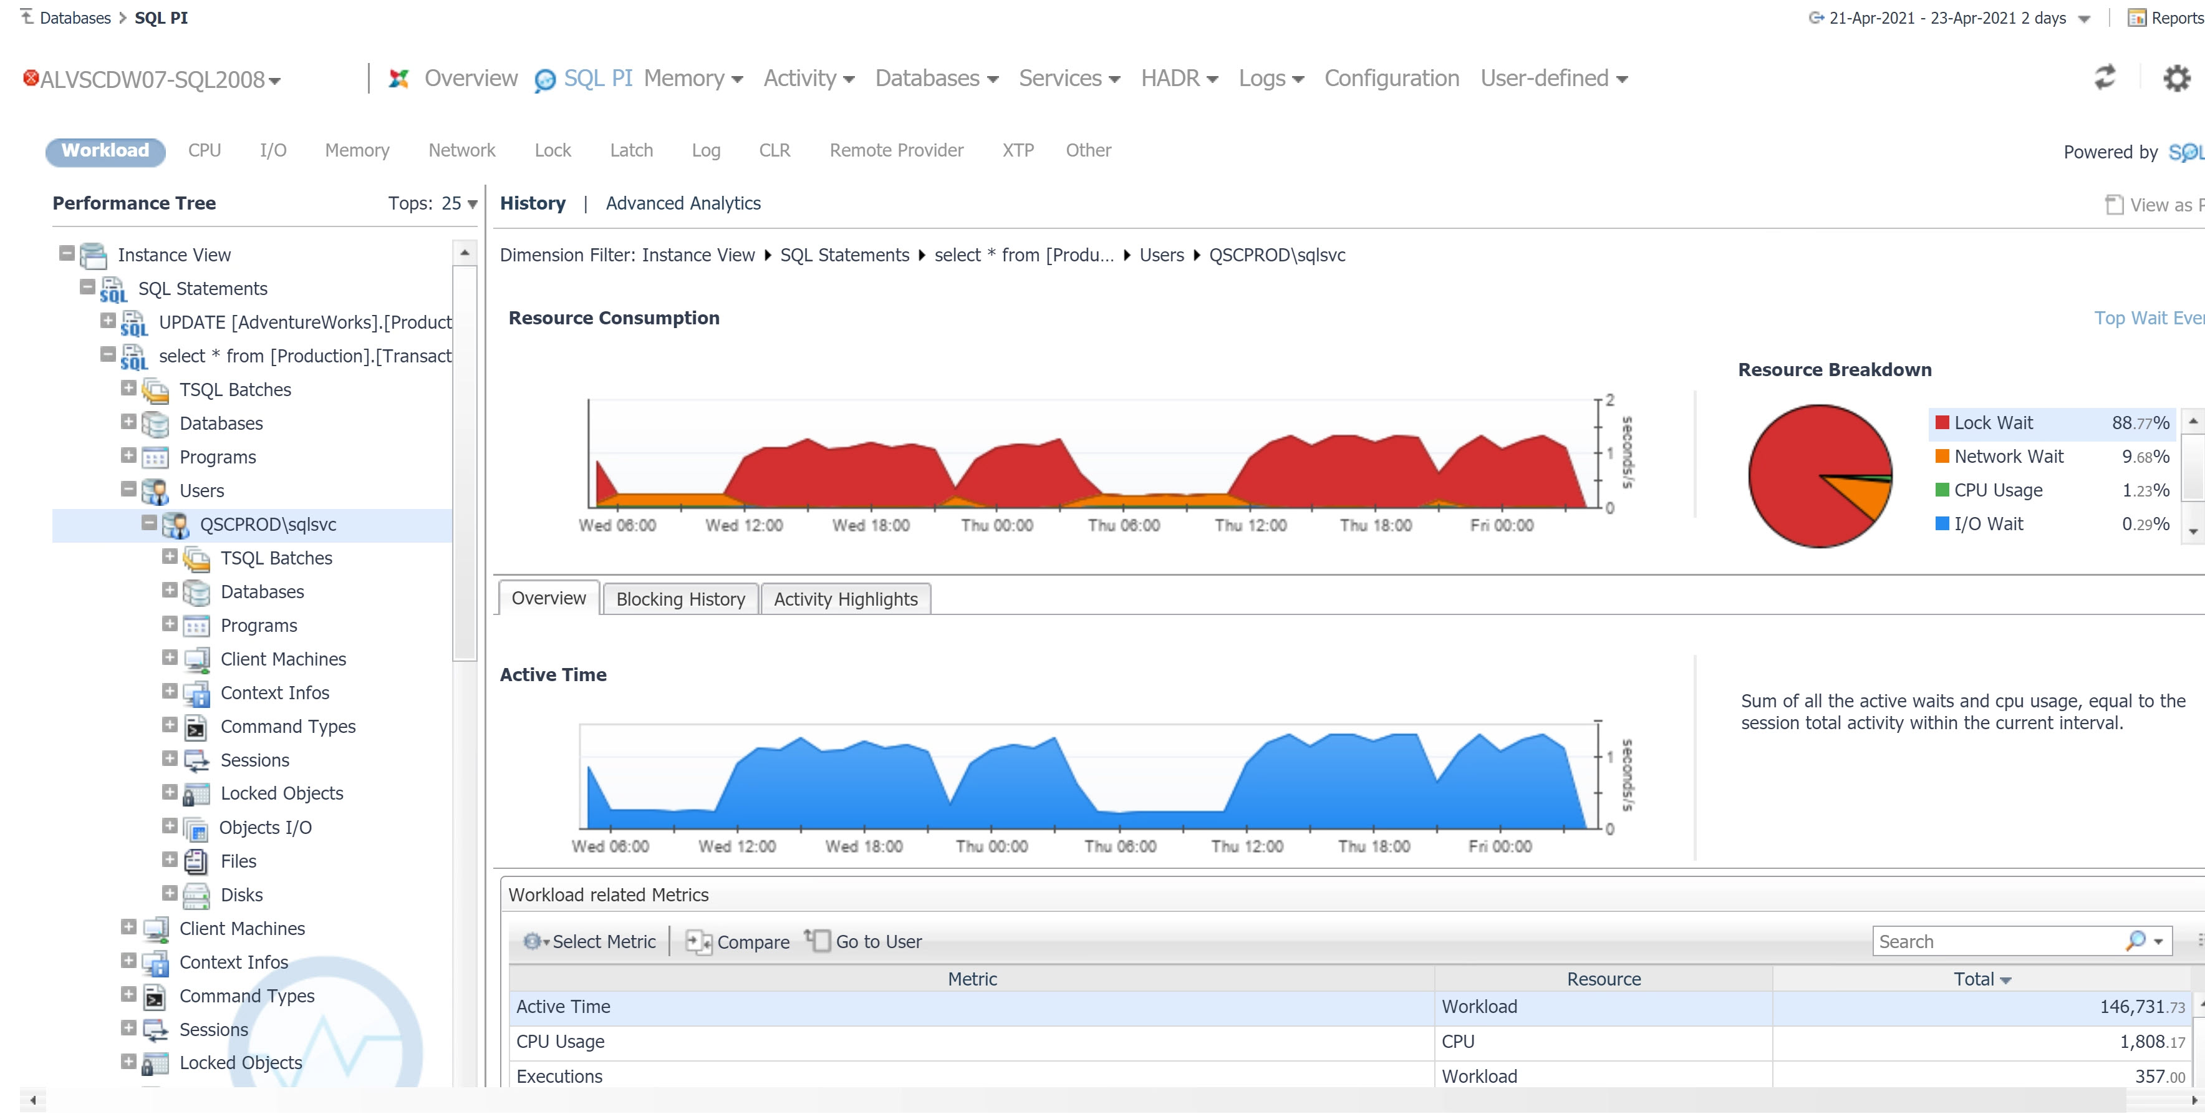The width and height of the screenshot is (2205, 1119).
Task: Select the Active Time metric row
Action: (1350, 1008)
